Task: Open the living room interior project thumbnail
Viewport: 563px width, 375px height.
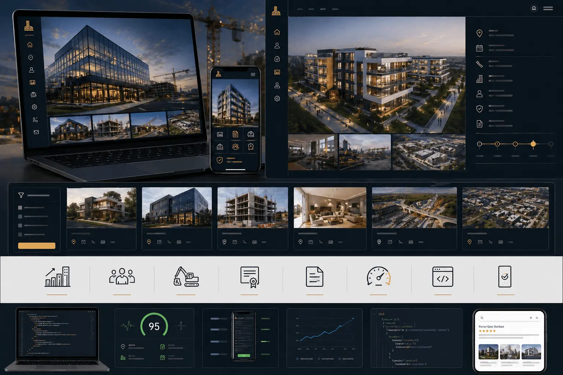Action: (x=330, y=208)
